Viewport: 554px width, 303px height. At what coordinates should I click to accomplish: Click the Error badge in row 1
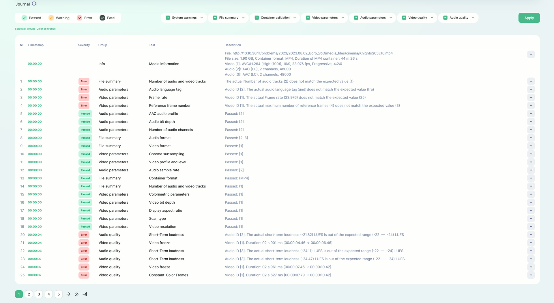[x=84, y=82]
